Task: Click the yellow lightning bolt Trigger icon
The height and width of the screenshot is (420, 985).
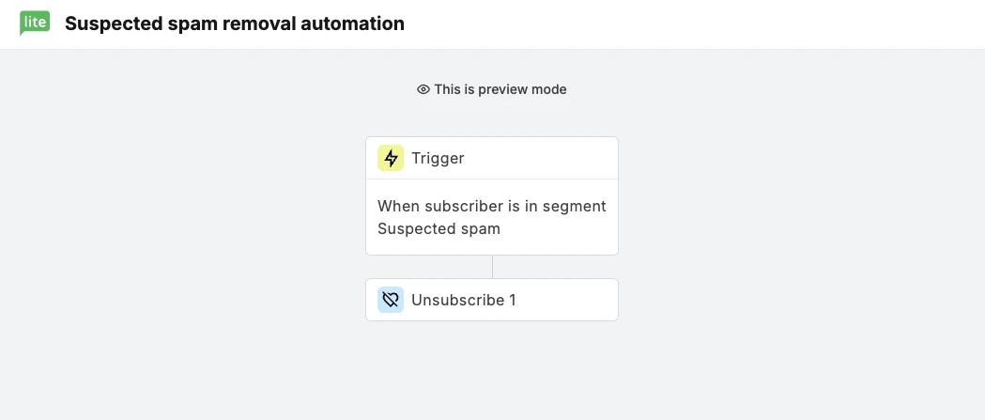Action: click(391, 158)
